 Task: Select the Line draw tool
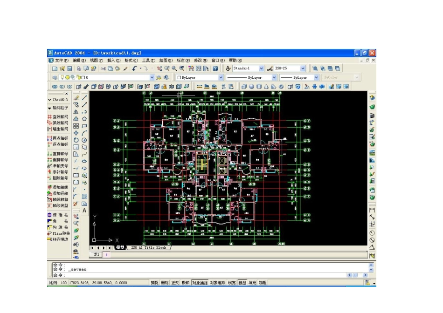pos(84,98)
